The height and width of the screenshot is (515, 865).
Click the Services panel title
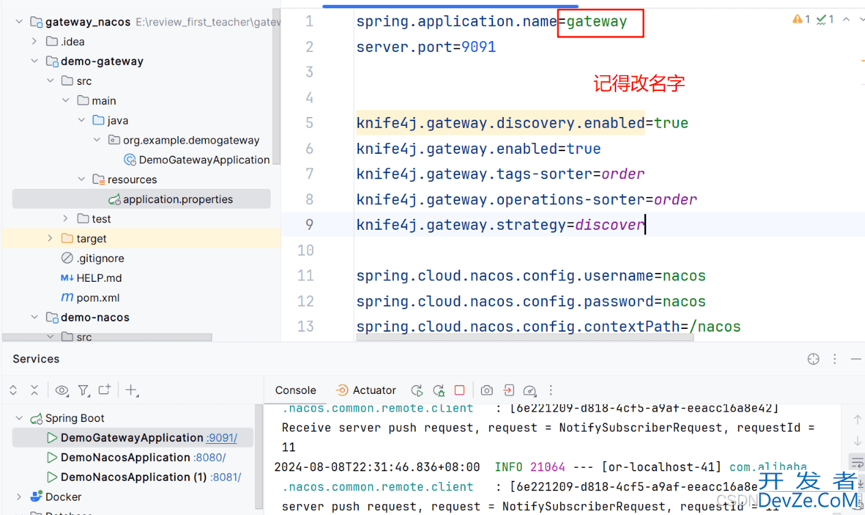36,359
